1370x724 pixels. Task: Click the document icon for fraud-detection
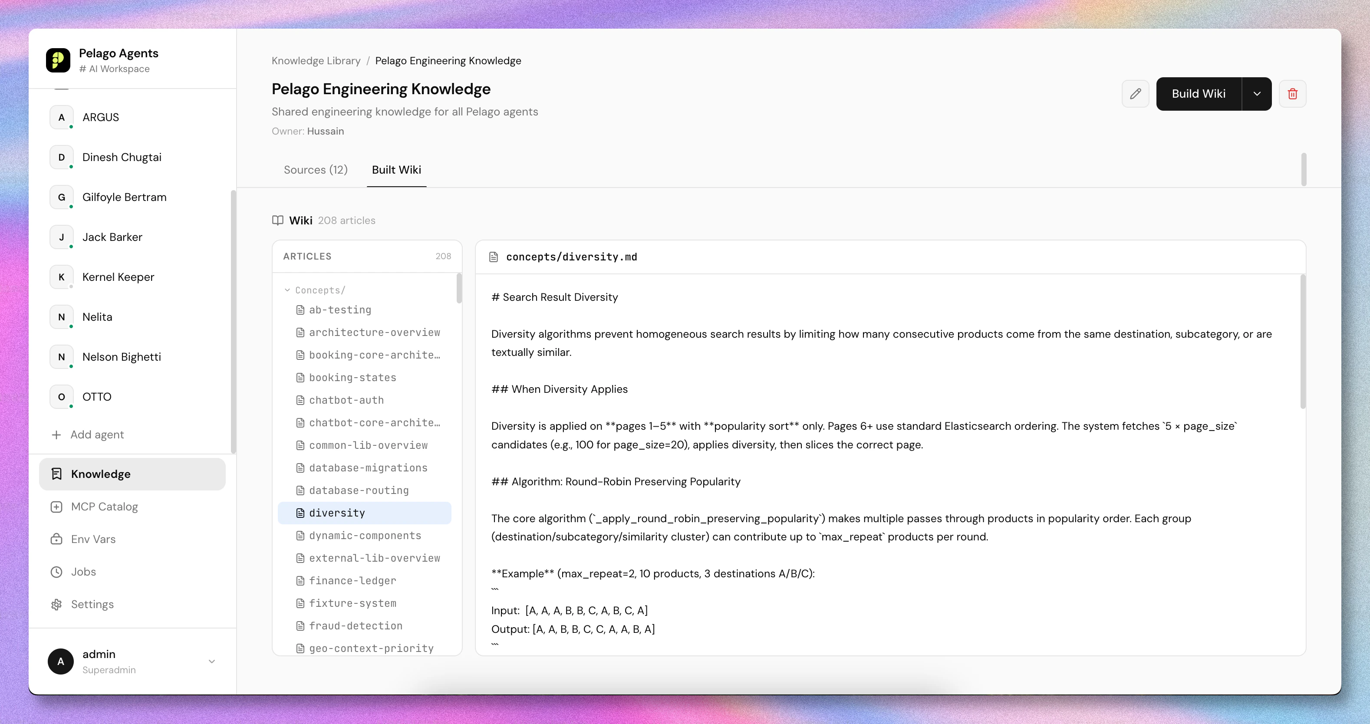pos(300,625)
